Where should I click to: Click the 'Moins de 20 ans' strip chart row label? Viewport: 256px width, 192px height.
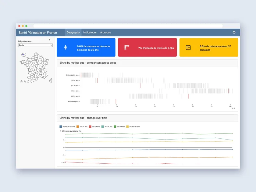72,75
